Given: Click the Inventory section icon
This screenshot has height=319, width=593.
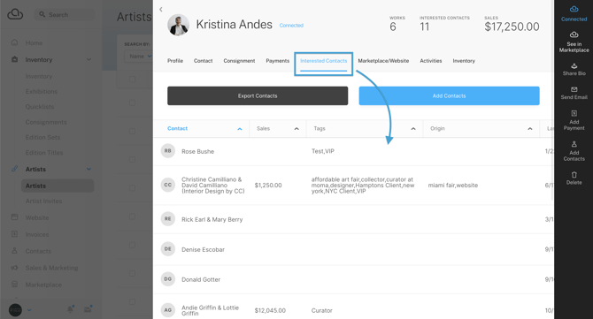Looking at the screenshot, I should point(14,59).
